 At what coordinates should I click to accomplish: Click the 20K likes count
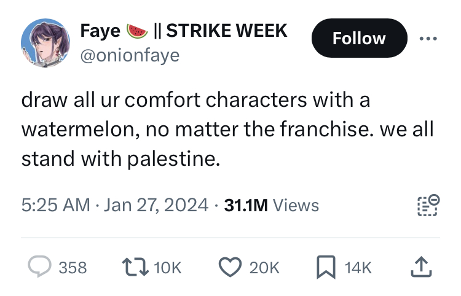266,268
